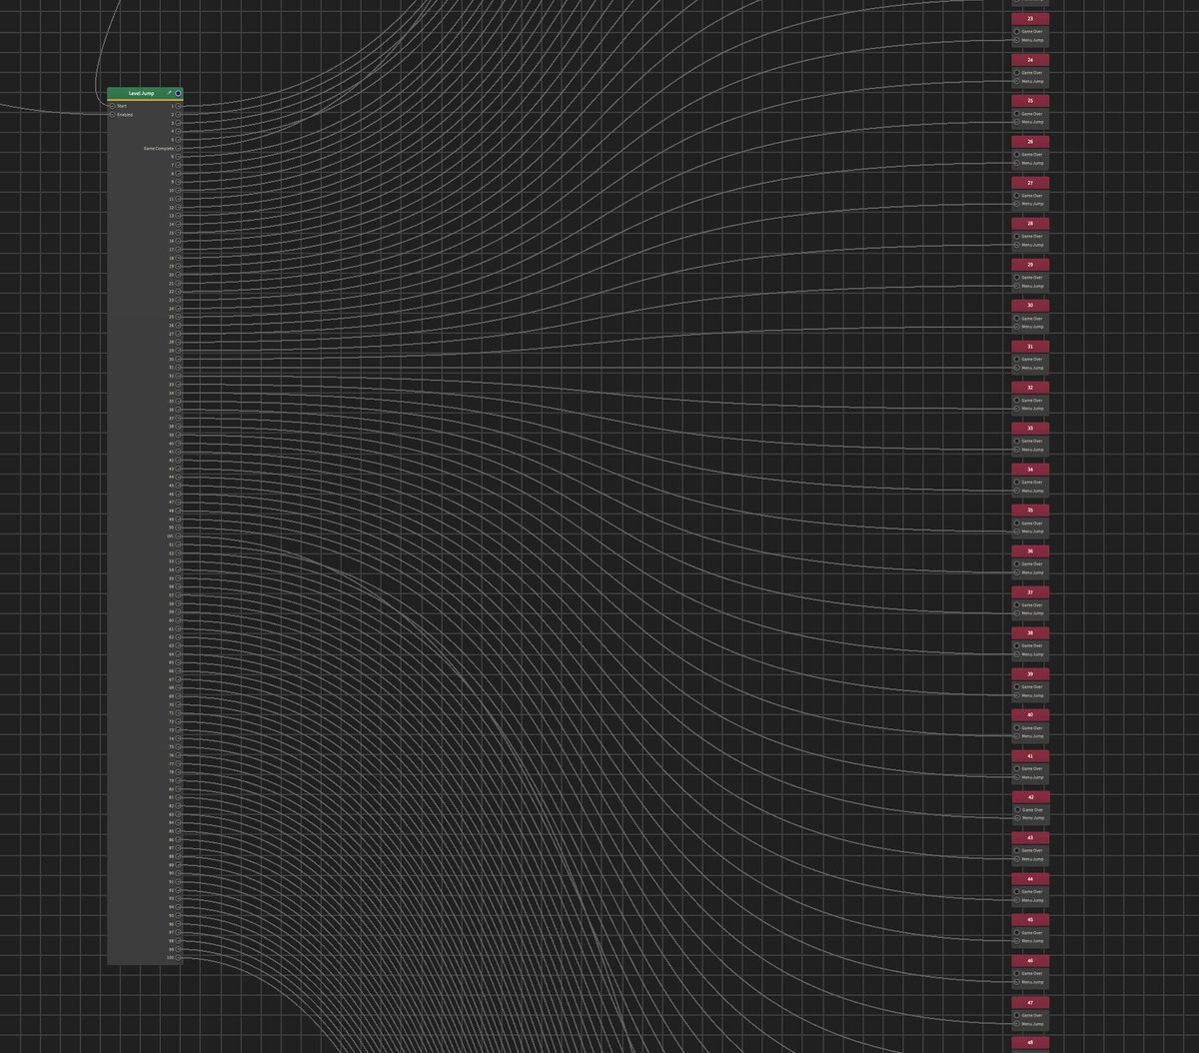
Task: Click Game Over port of node 42
Action: click(1017, 810)
